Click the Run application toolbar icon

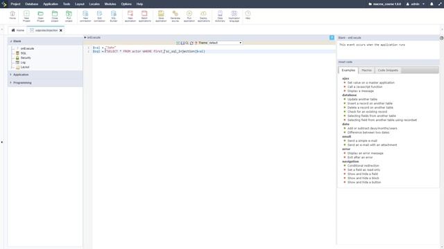pyautogui.click(x=189, y=17)
